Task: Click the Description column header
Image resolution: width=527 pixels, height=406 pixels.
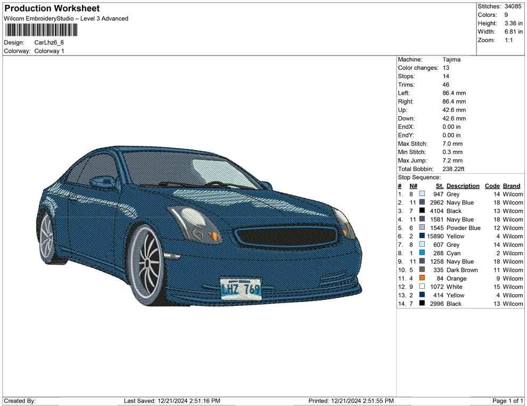Action: coord(463,186)
